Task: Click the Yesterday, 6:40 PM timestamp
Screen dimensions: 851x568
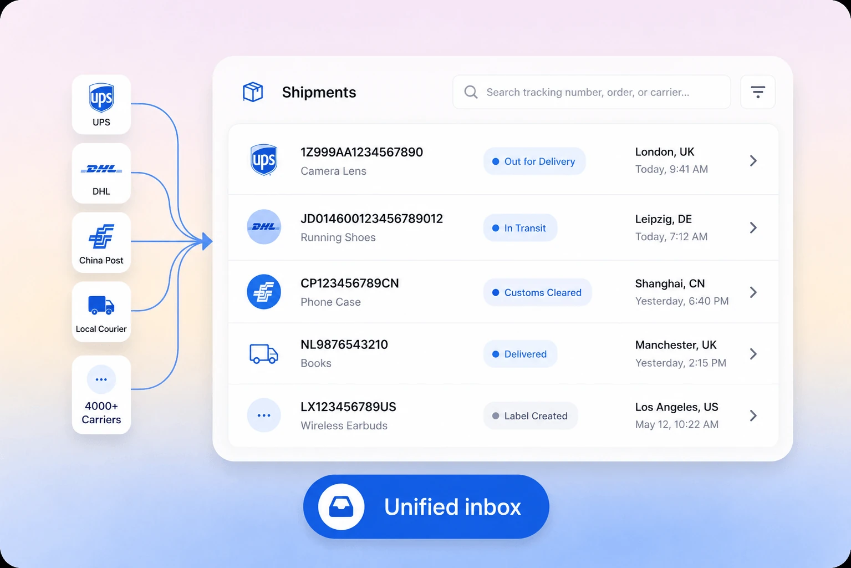Action: [682, 301]
